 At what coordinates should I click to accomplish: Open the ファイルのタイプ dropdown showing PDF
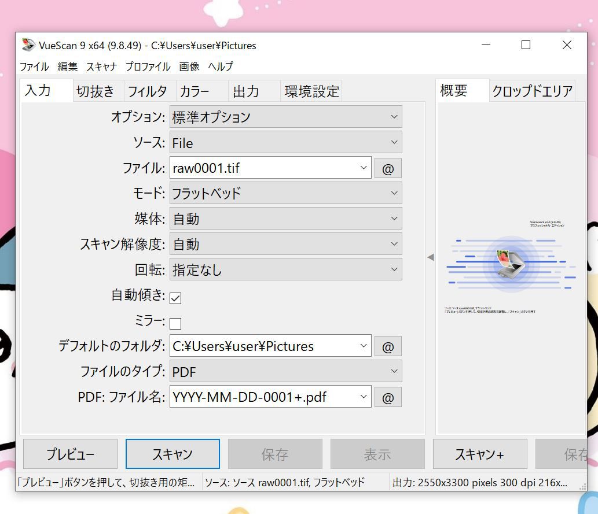[x=285, y=372]
